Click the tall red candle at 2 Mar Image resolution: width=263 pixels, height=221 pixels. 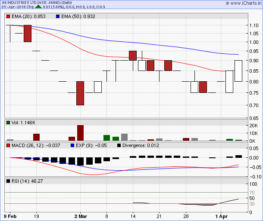pos(80,93)
